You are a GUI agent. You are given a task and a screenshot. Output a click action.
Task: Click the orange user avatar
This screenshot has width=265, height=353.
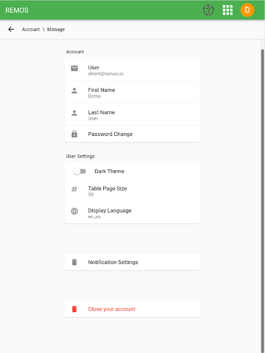coord(247,10)
